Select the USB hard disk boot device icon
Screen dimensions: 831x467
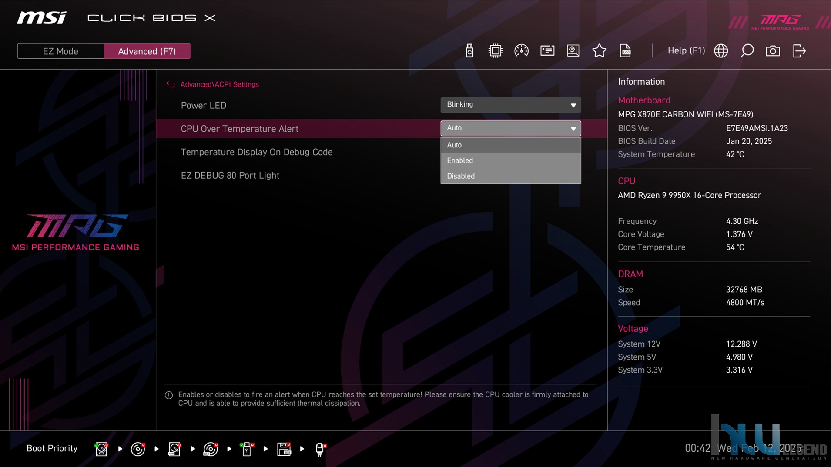174,449
